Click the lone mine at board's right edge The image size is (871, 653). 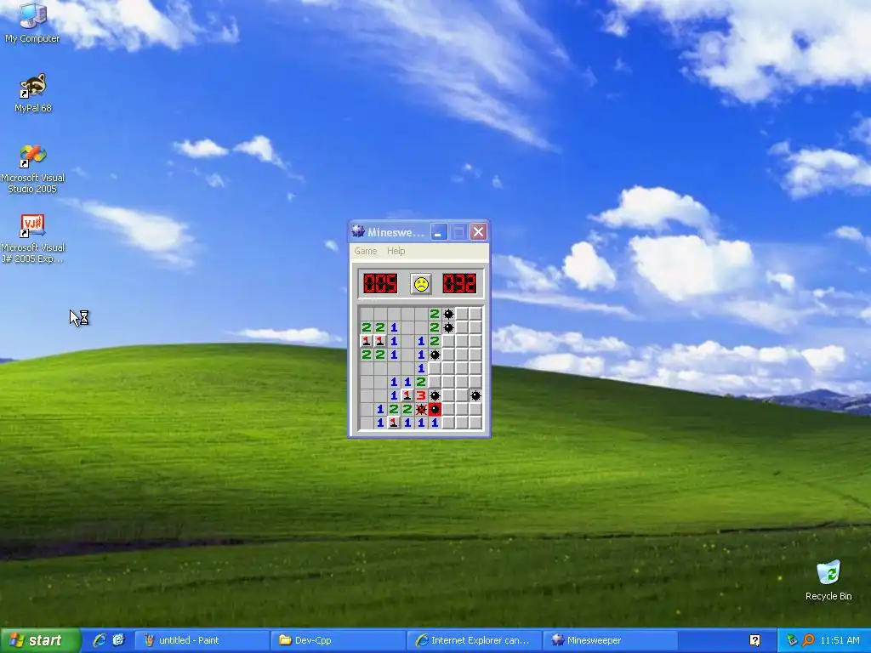click(475, 395)
